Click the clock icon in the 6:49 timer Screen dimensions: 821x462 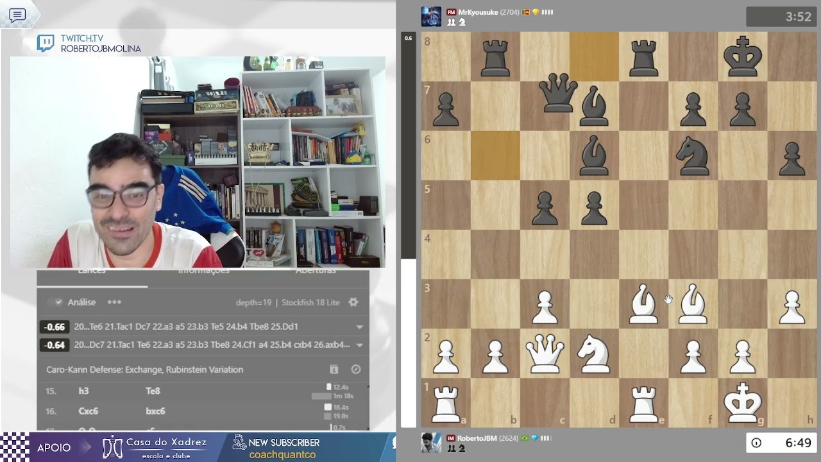(x=756, y=443)
